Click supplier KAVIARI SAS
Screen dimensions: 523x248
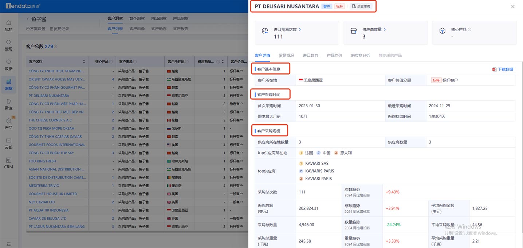tap(317, 164)
